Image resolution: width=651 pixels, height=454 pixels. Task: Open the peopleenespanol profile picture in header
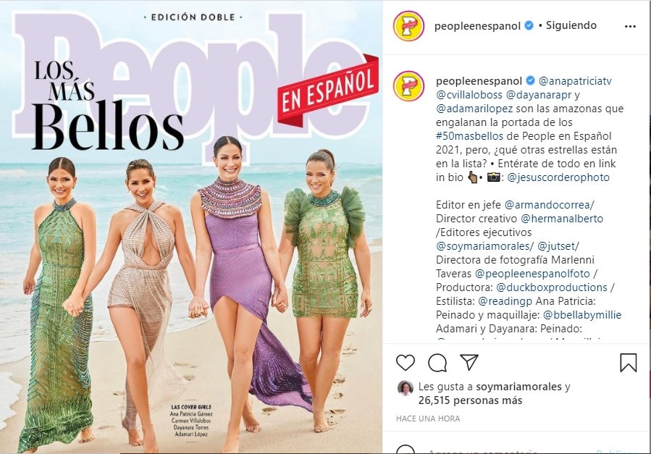pos(408,26)
